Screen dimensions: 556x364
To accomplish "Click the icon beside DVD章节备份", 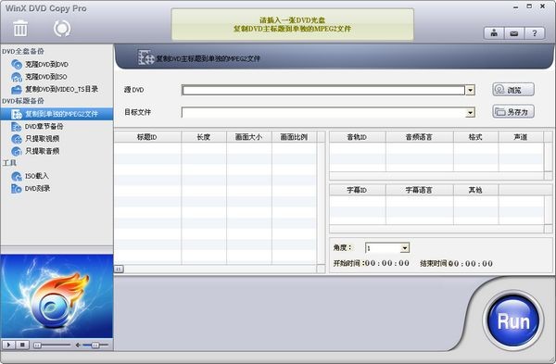I will coord(17,127).
